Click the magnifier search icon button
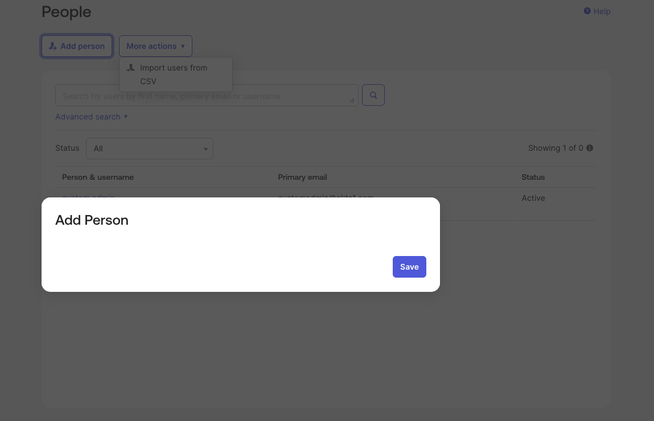Screen dimensions: 654x421 [373, 95]
